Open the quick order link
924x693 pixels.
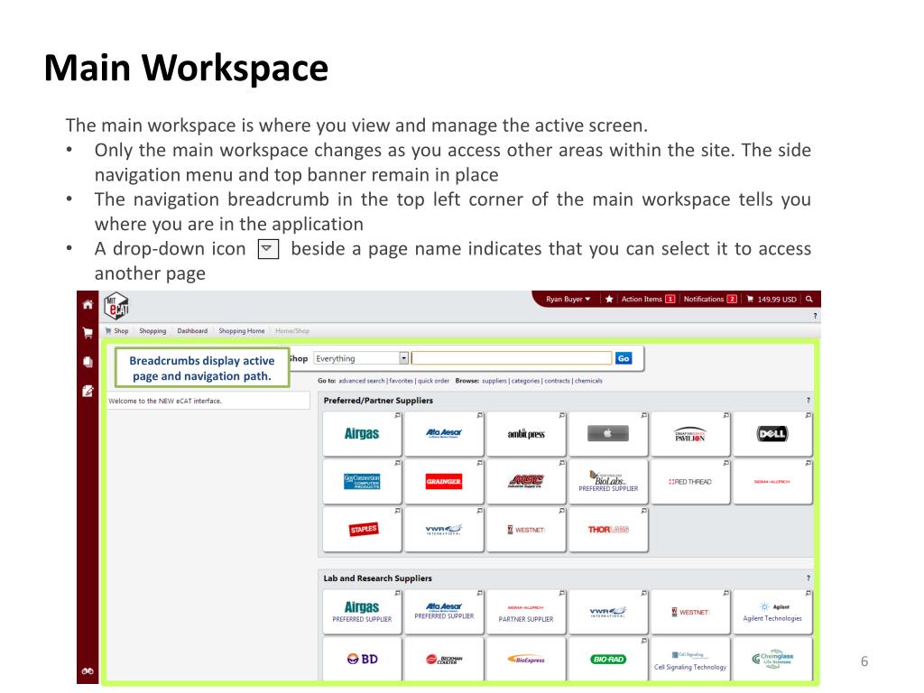pos(433,381)
